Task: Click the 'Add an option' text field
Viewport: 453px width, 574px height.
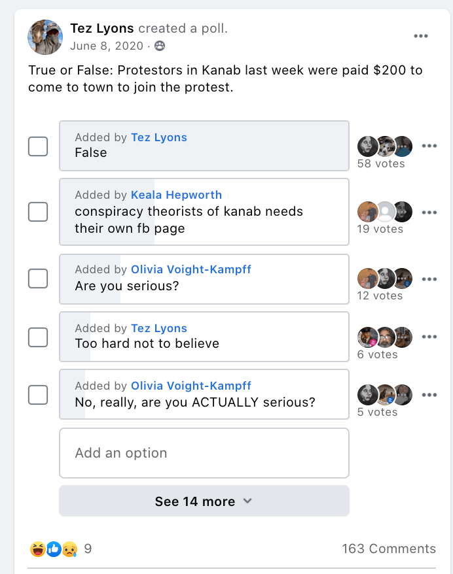Action: pyautogui.click(x=204, y=453)
